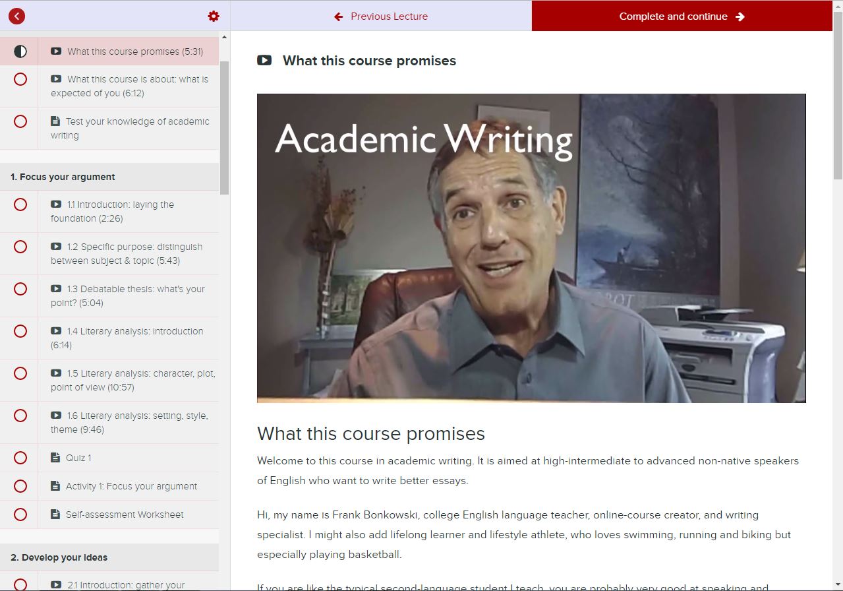
Task: Click the red back arrow icon
Action: pyautogui.click(x=17, y=16)
